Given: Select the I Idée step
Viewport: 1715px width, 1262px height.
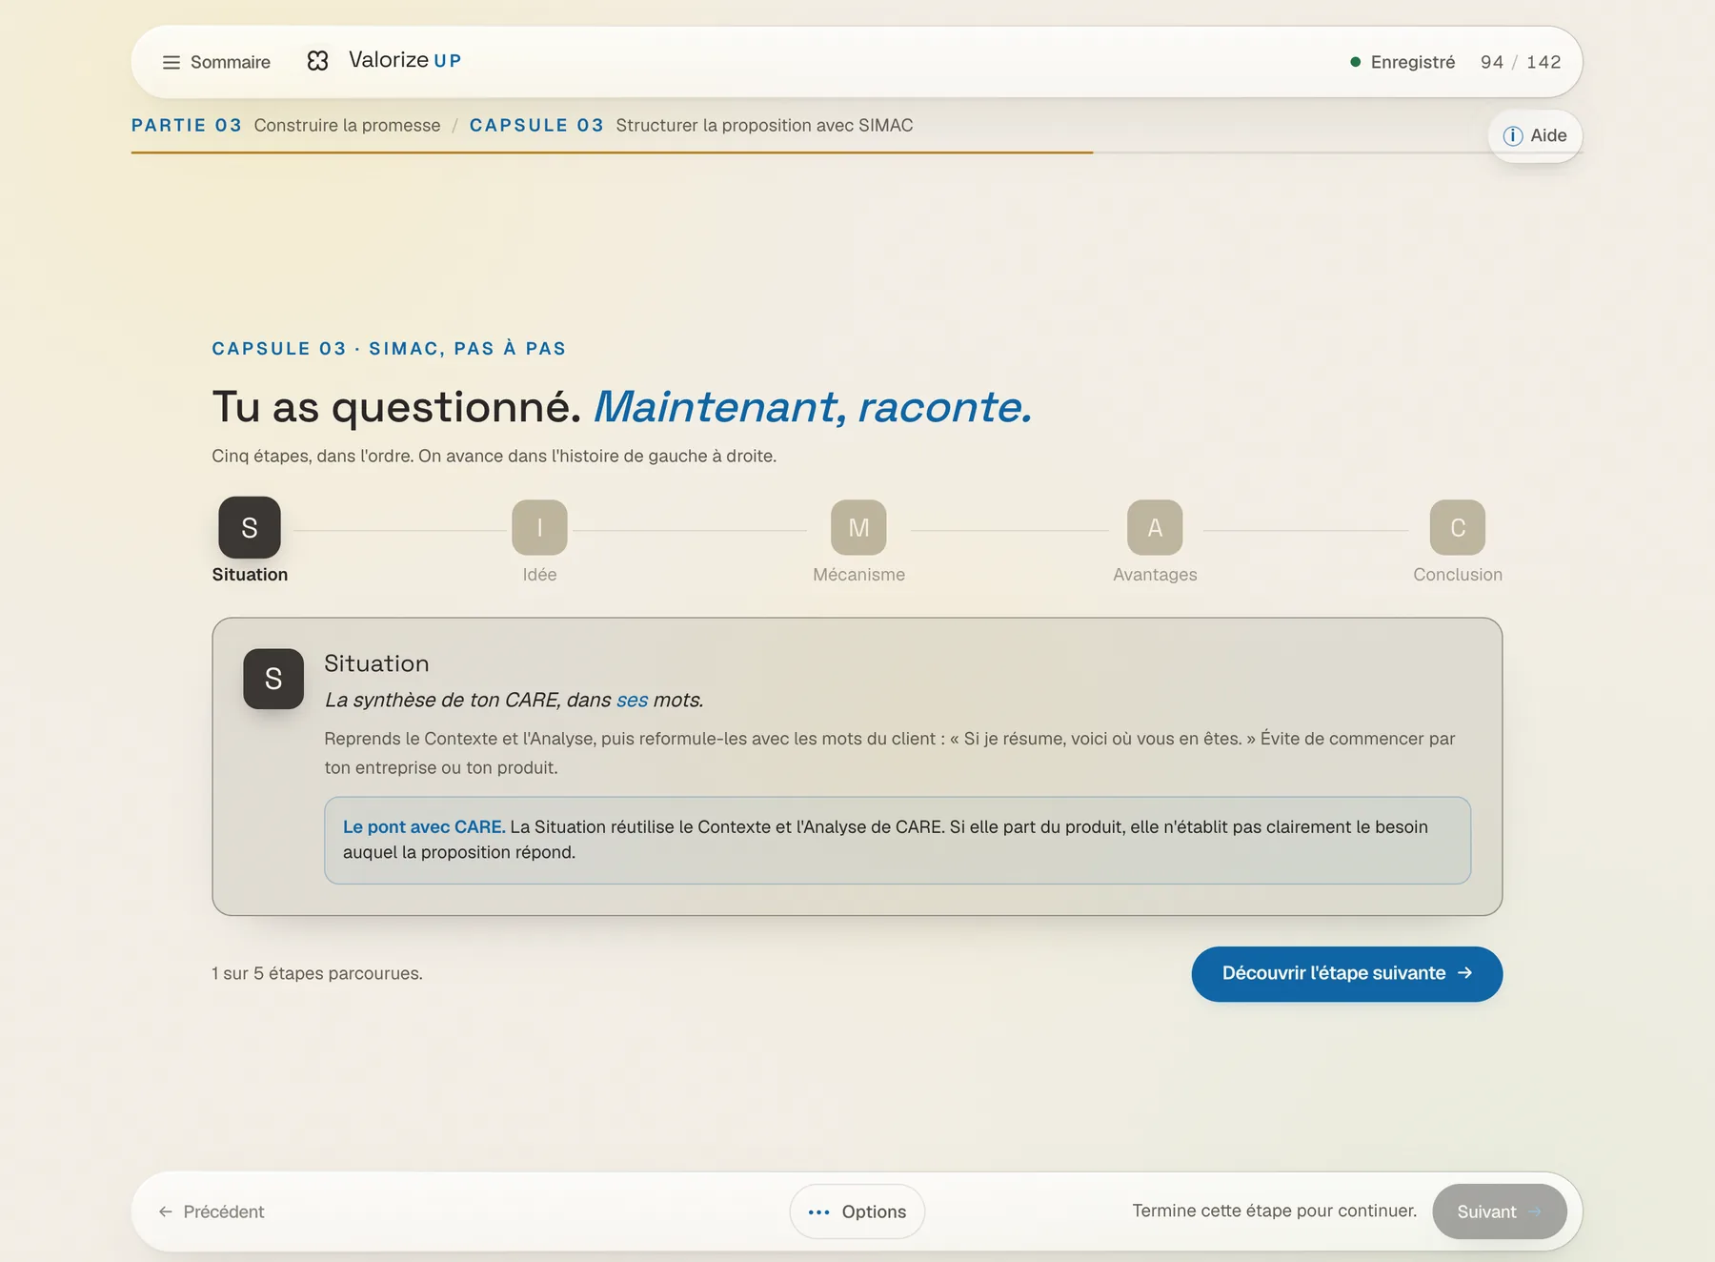Looking at the screenshot, I should point(539,540).
